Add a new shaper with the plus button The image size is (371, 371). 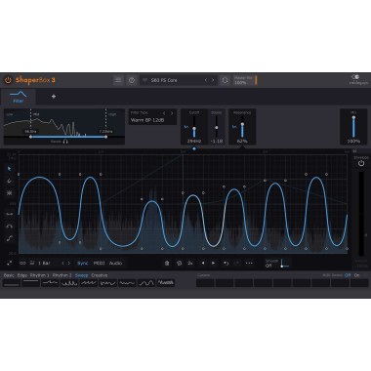54,97
